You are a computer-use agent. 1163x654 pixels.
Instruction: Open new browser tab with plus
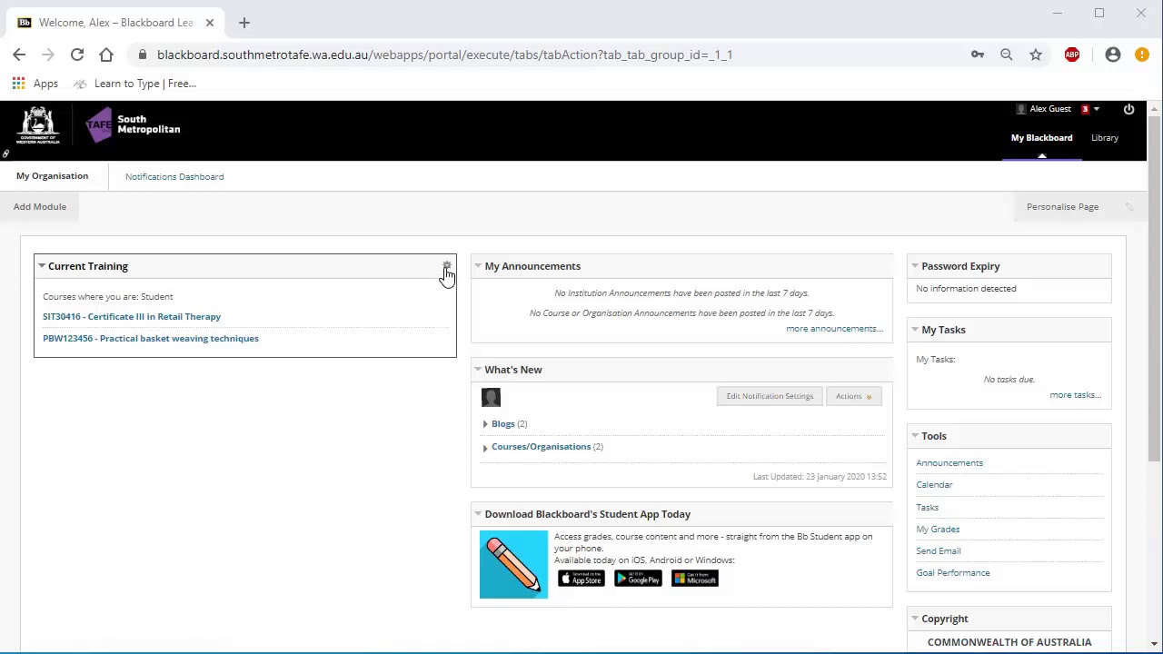(244, 23)
